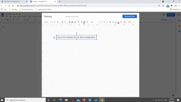Screen dimensions: 181x102
Task: Open Task View on taskbar
Action: click(54, 100)
